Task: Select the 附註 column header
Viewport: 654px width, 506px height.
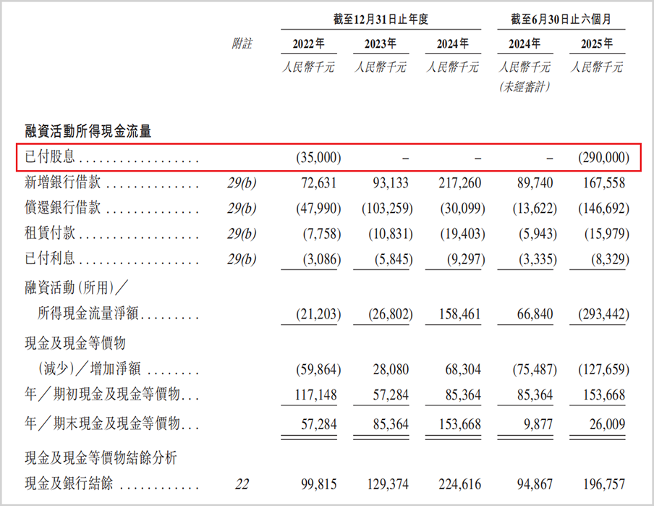Action: click(x=241, y=43)
